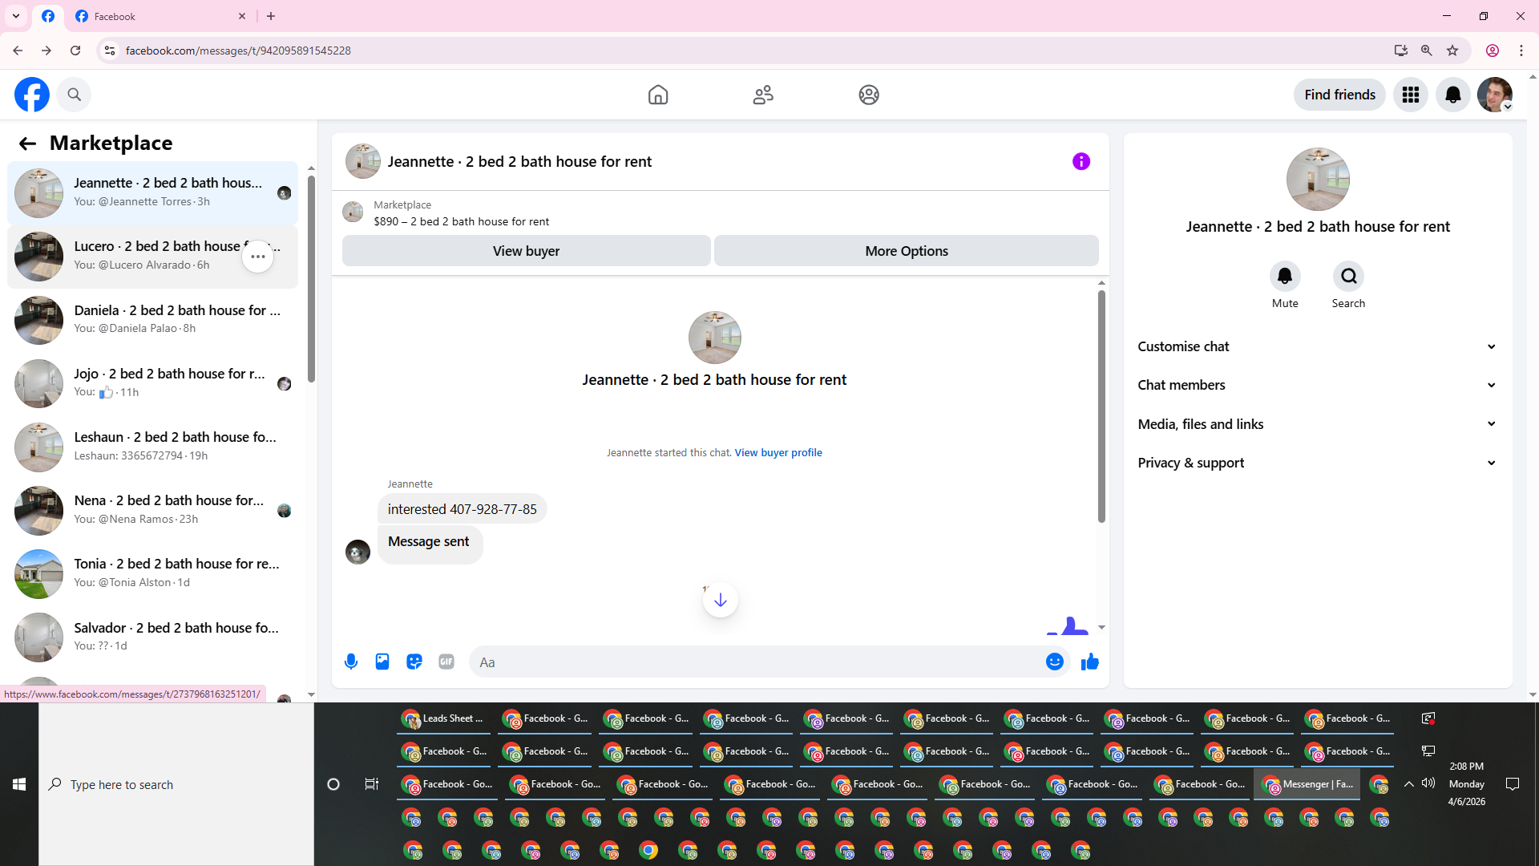Open Windows Start menu
The image size is (1539, 866).
tap(19, 784)
